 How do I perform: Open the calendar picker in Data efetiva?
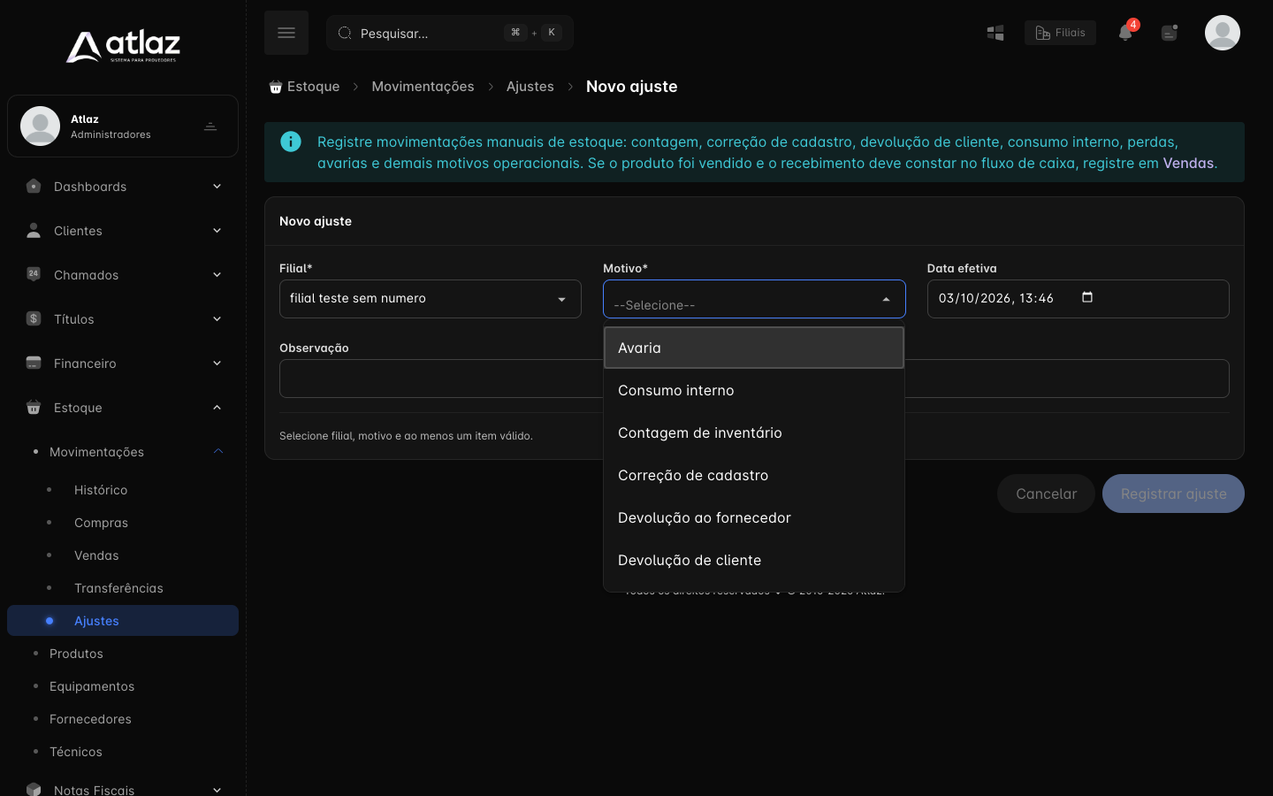(1087, 297)
